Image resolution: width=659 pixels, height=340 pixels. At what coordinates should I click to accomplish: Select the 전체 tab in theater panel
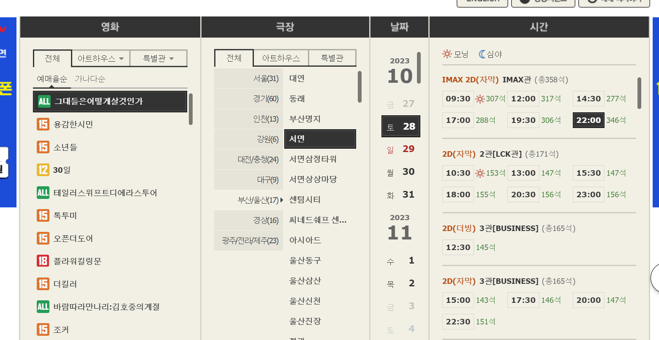click(234, 58)
